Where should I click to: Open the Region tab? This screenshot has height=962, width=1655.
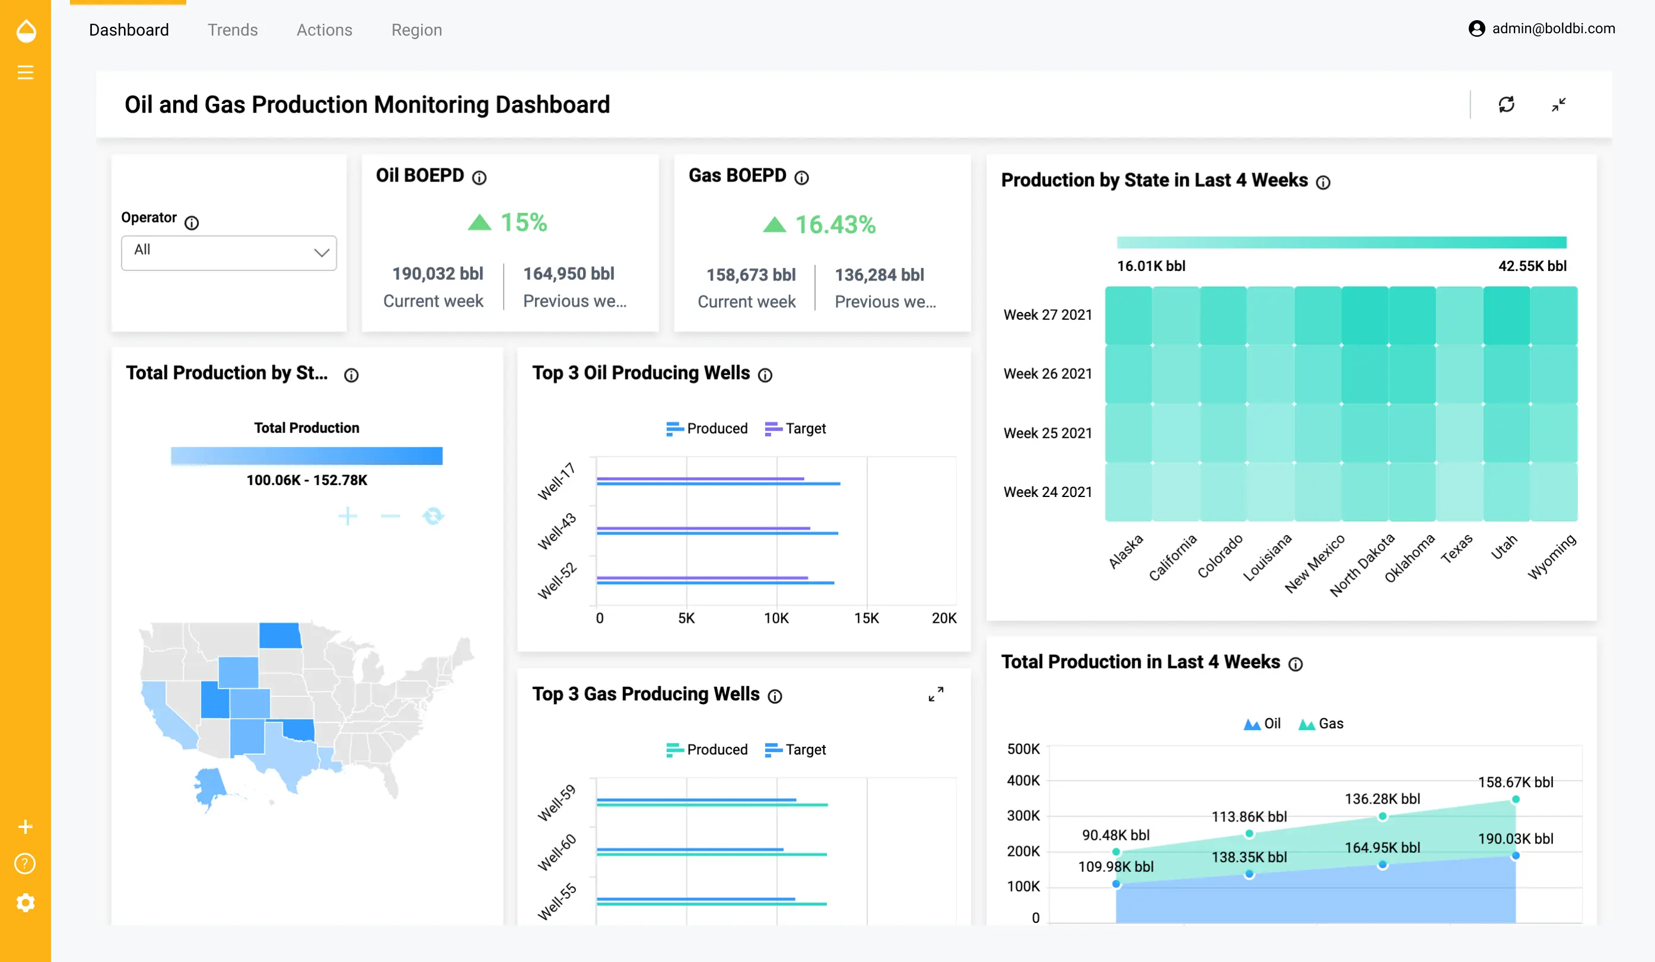pos(416,30)
